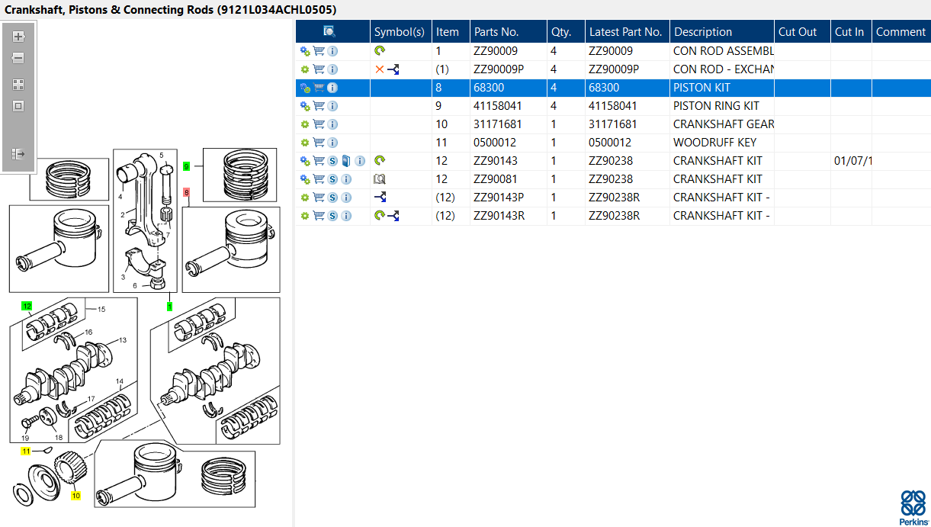Click the Latest Part No. column header

[x=626, y=32]
